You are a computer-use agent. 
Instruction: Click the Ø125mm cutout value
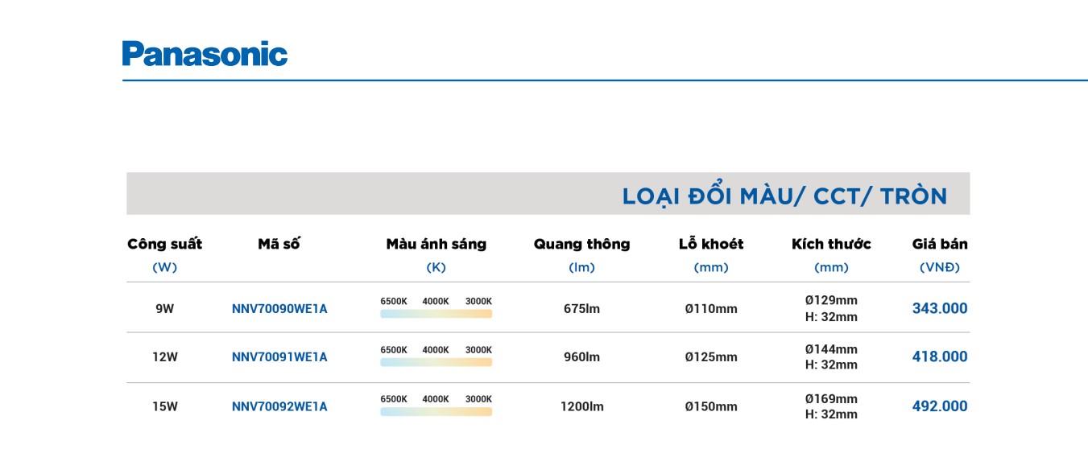[x=711, y=357]
